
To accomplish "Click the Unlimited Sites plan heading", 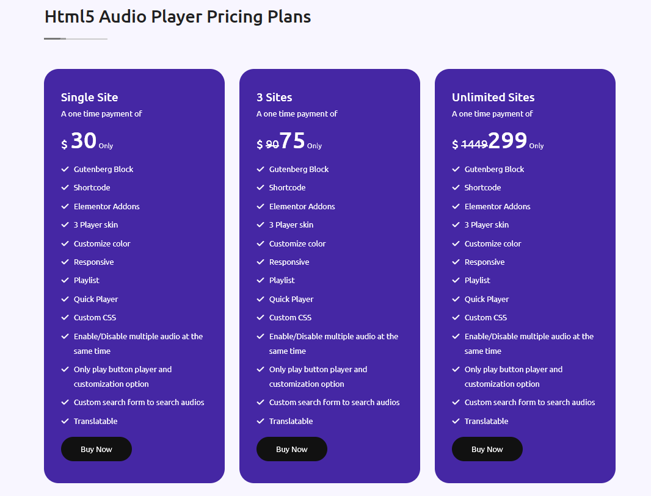I will 493,97.
